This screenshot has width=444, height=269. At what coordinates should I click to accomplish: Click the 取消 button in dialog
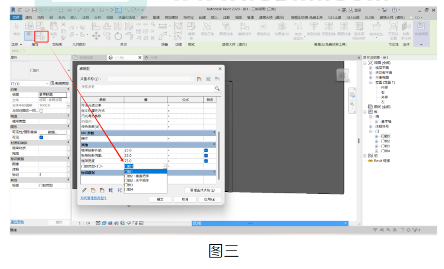185,200
